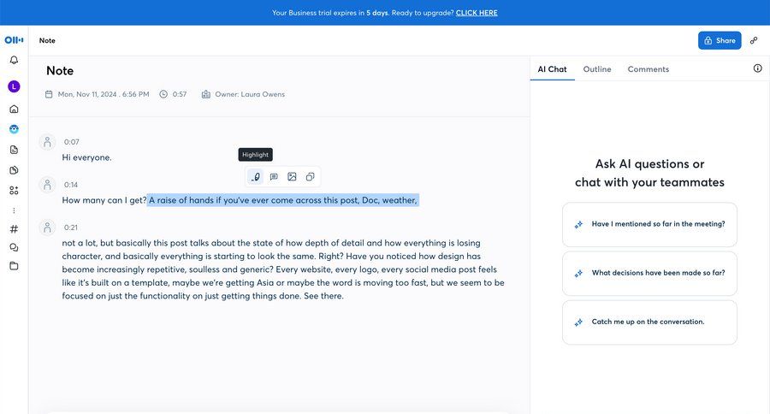The height and width of the screenshot is (414, 770).
Task: Click the 0:57 duration text
Action: coord(180,94)
